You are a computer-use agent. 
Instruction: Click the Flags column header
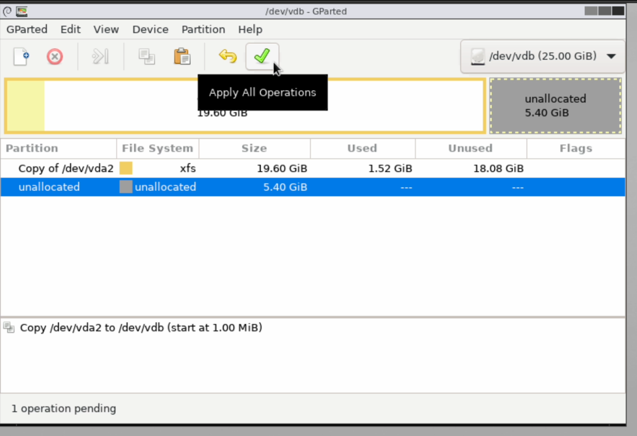(x=576, y=148)
